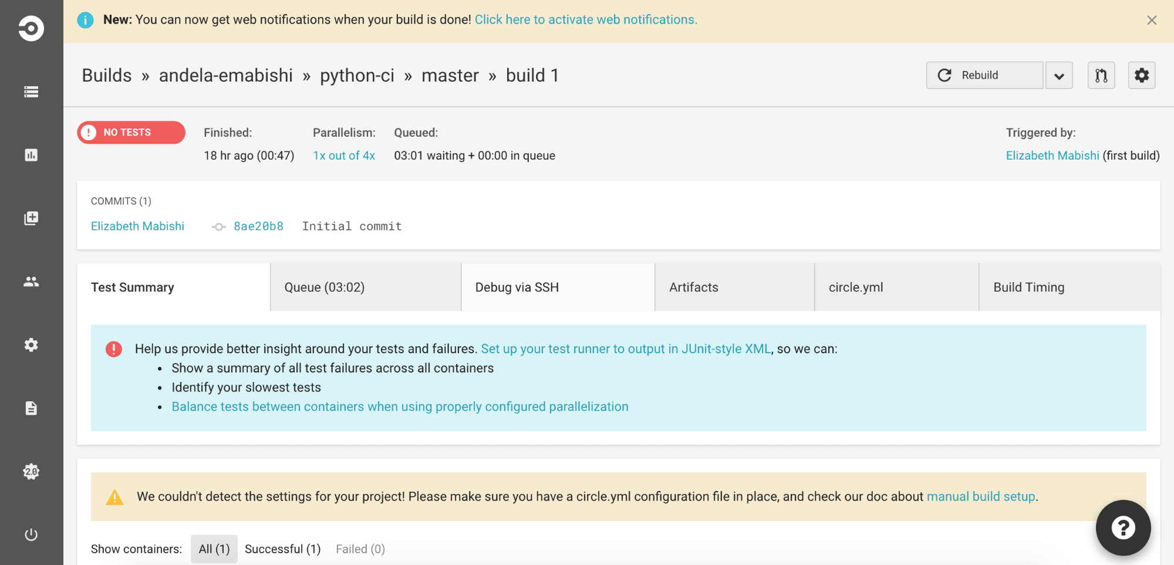This screenshot has width=1174, height=565.
Task: Go to Builds breadcrumb
Action: tap(107, 75)
